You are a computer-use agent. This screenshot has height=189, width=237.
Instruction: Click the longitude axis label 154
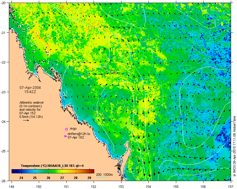click(149, 186)
